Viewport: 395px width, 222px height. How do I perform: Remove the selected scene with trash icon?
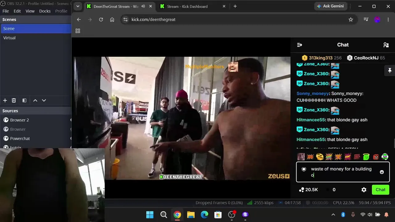14,100
